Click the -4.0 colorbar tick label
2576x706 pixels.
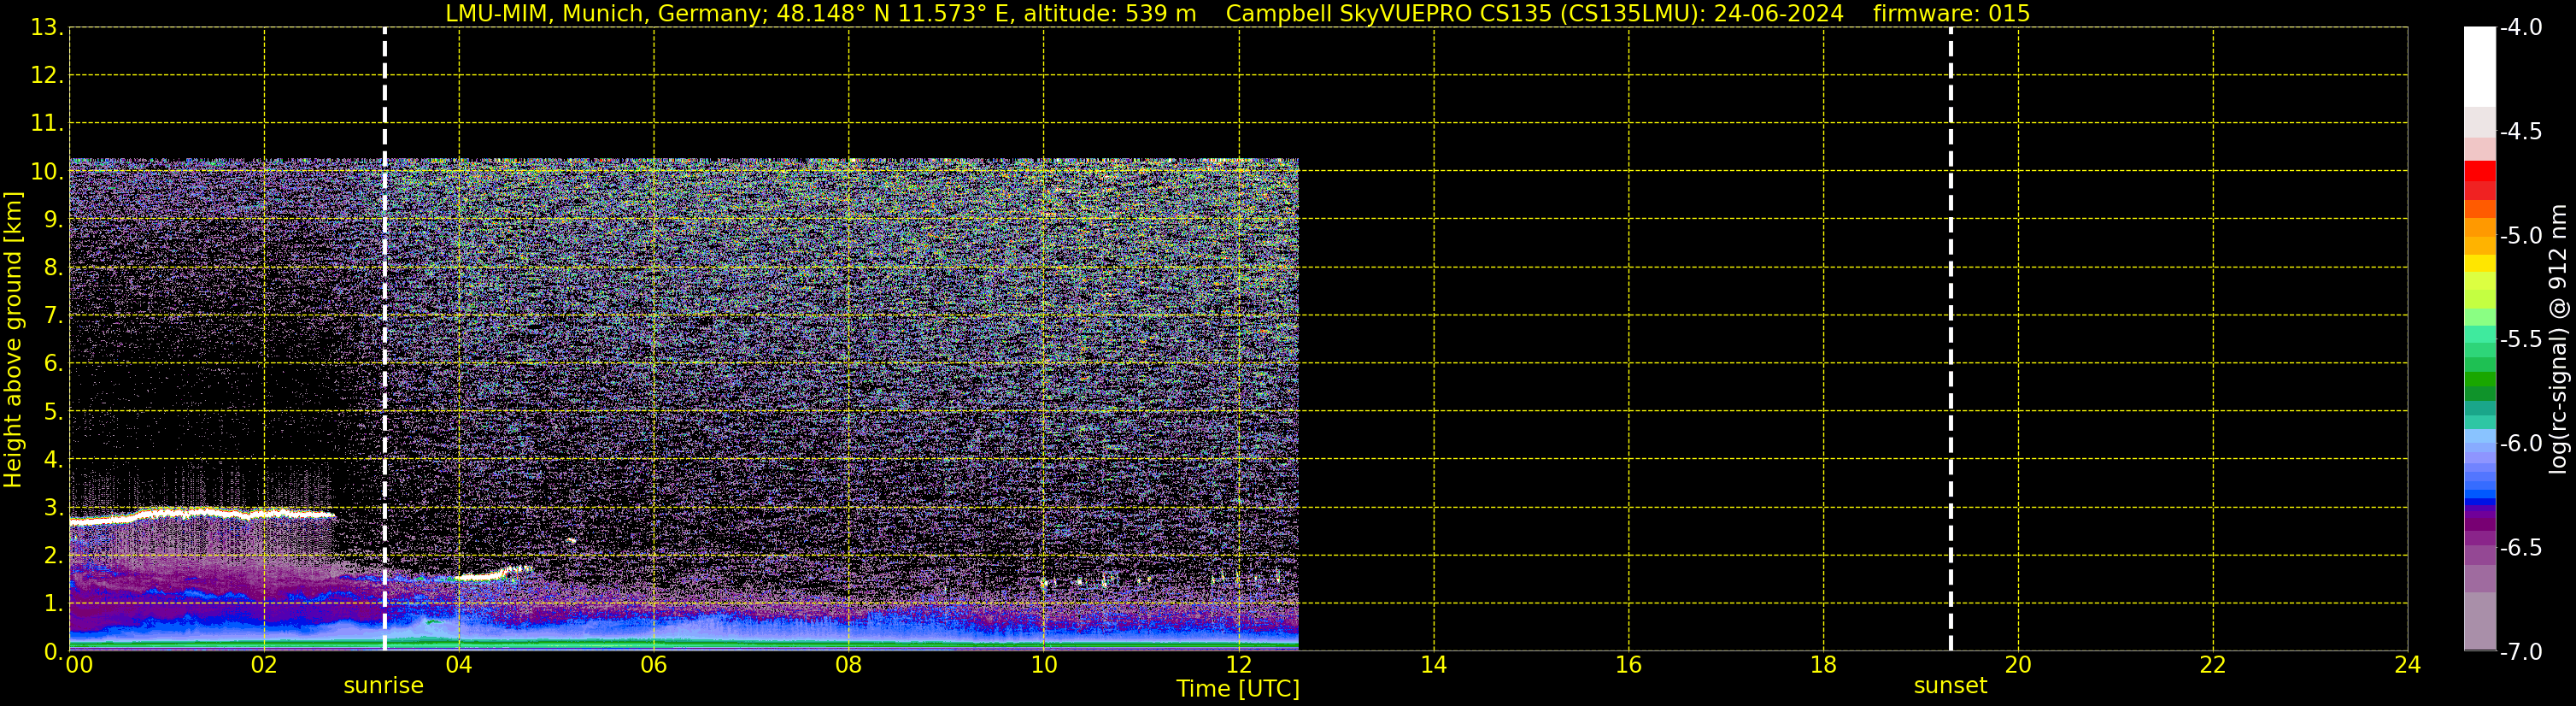(x=2520, y=28)
